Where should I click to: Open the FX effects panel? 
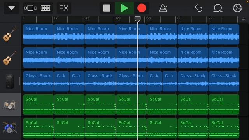coord(64,8)
